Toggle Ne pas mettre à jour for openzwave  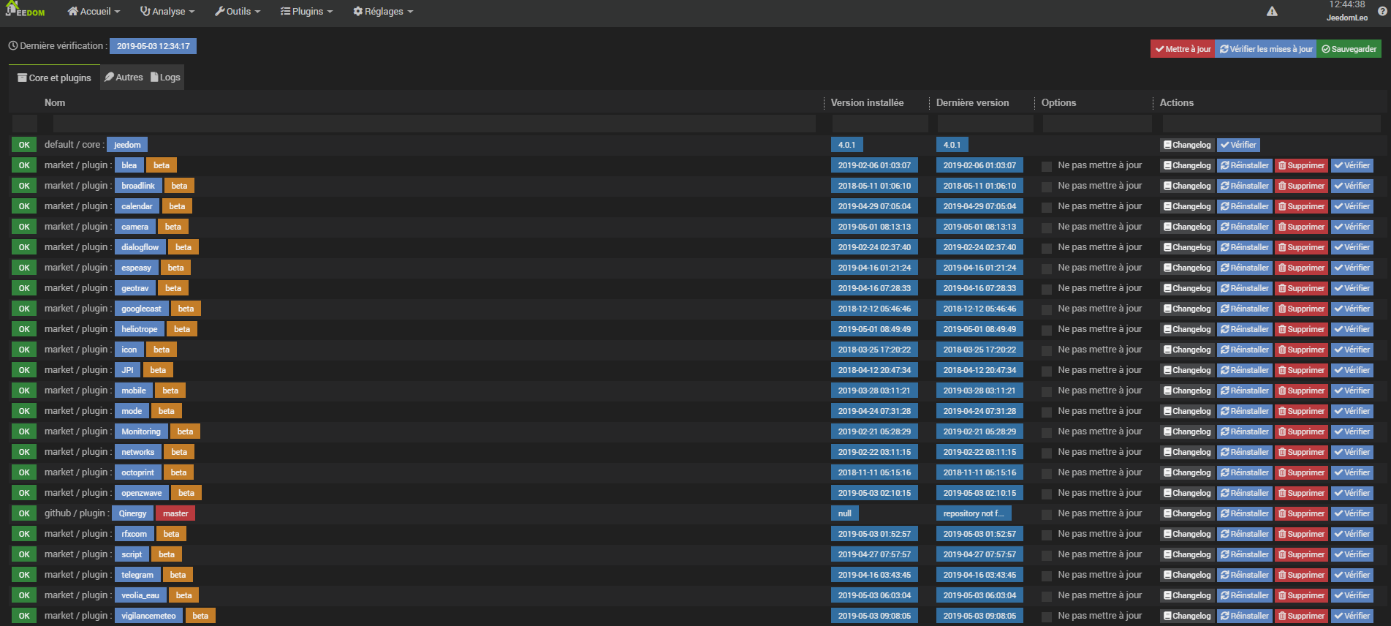click(x=1047, y=494)
